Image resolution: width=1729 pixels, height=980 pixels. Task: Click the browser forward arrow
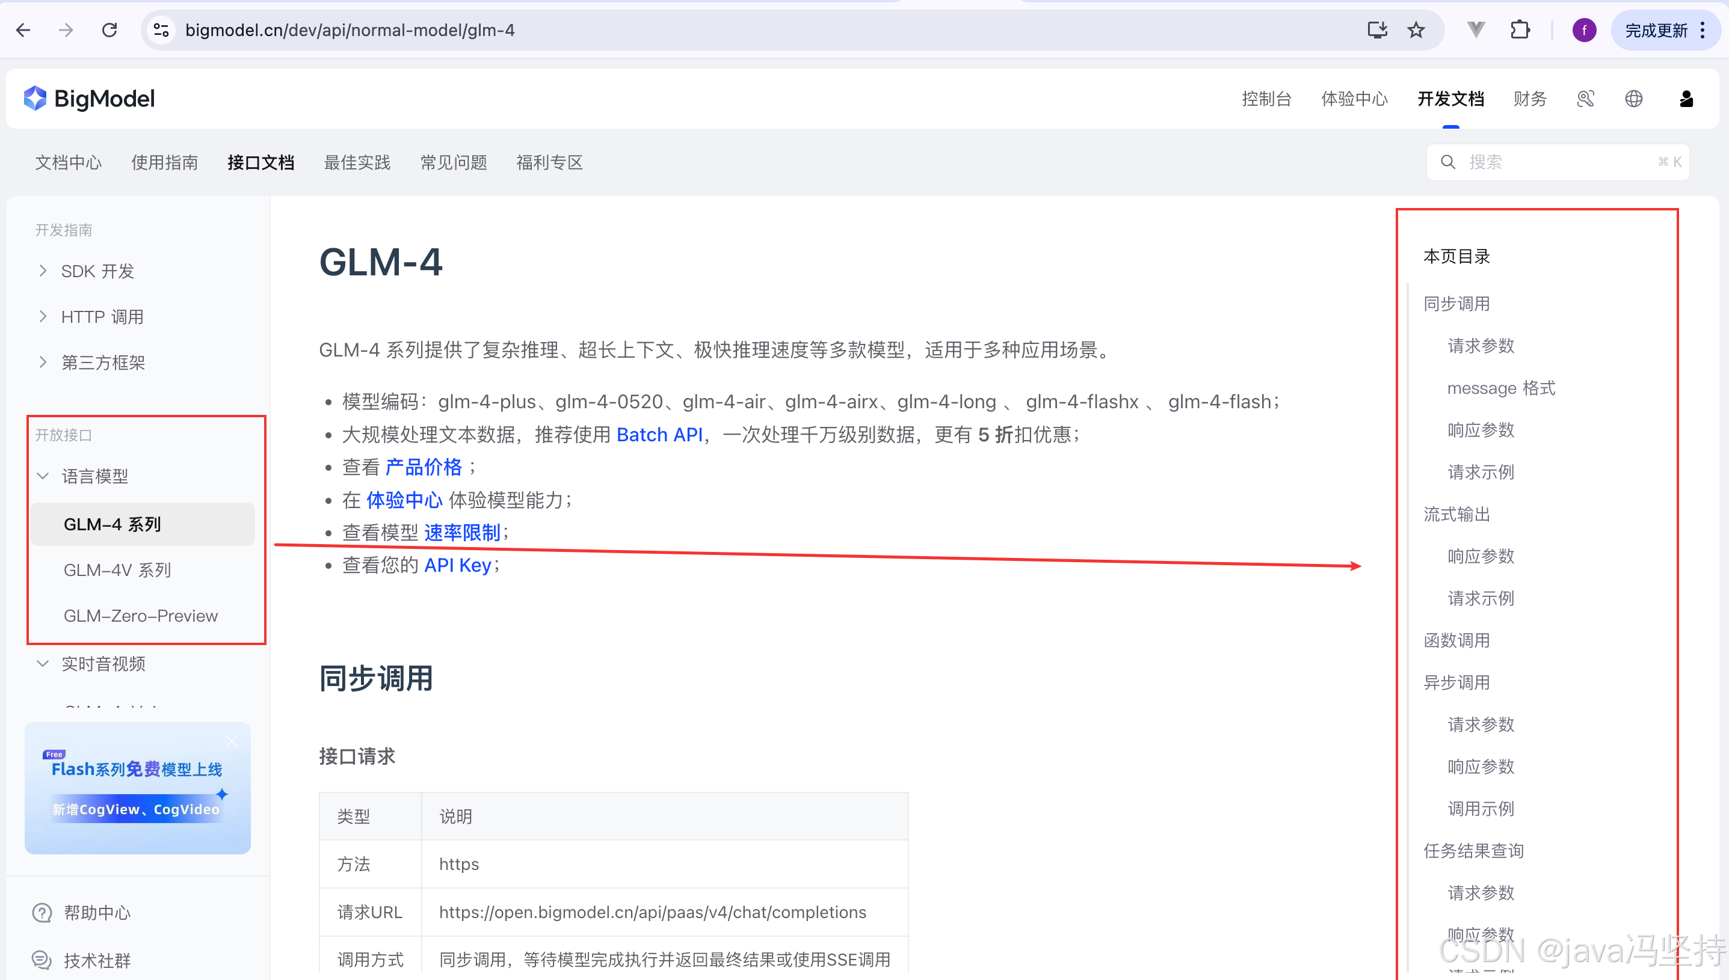66,30
